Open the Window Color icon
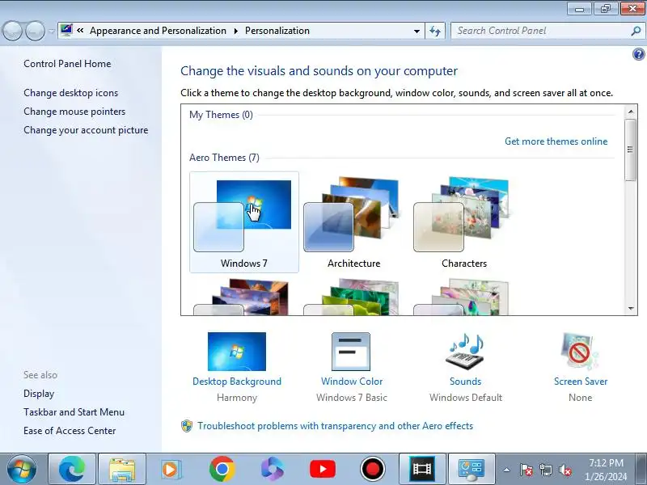This screenshot has height=485, width=647. (351, 352)
